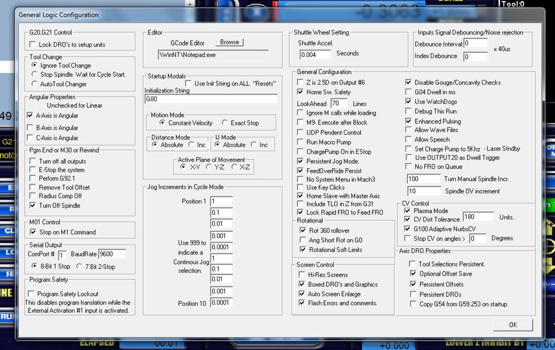This screenshot has width=555, height=350.
Task: Click the Initialization String field
Action: (x=211, y=99)
